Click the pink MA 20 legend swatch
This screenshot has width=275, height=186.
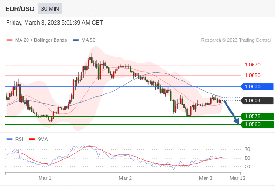pos(9,40)
